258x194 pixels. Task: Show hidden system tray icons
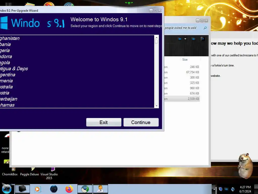tap(214, 189)
